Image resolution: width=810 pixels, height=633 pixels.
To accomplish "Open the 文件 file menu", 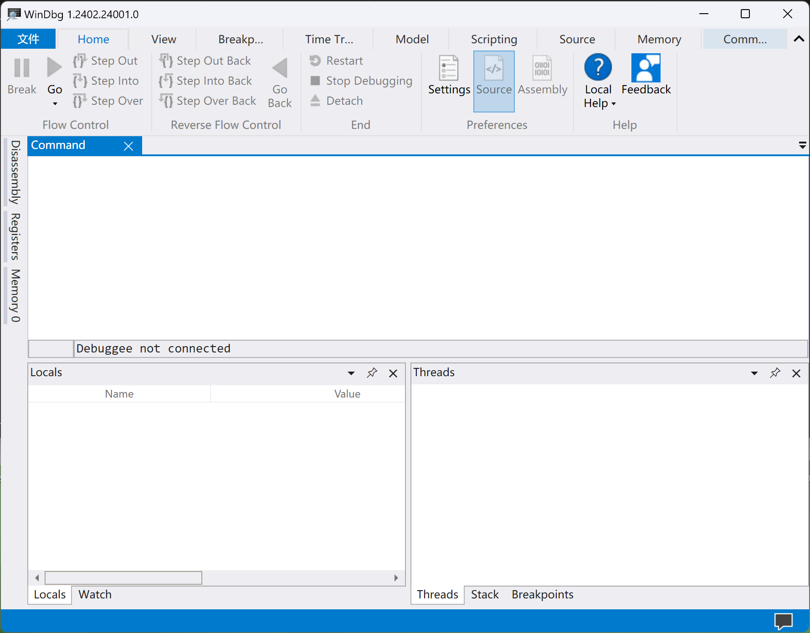I will pyautogui.click(x=28, y=39).
